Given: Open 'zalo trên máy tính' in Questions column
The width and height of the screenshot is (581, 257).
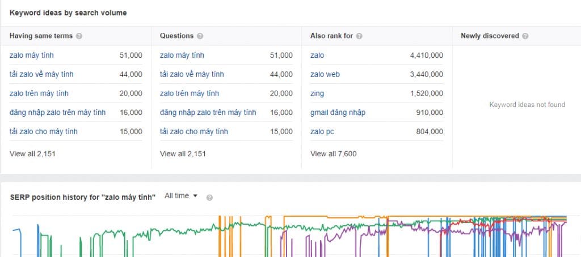Looking at the screenshot, I should [x=190, y=93].
